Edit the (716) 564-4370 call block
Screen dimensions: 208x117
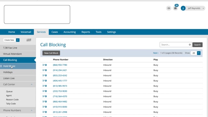[43, 96]
